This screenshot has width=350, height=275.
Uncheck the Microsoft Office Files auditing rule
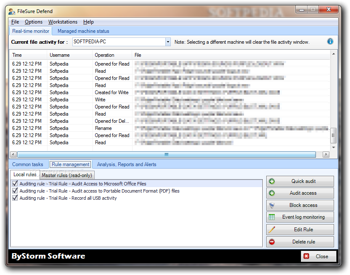[15, 184]
